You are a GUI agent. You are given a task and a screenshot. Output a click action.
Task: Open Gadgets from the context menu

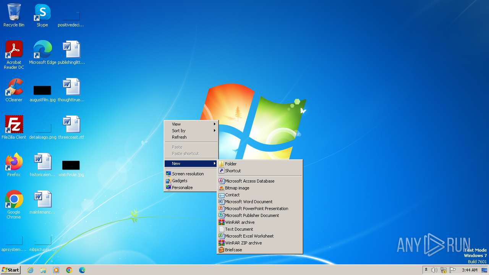tap(191, 181)
